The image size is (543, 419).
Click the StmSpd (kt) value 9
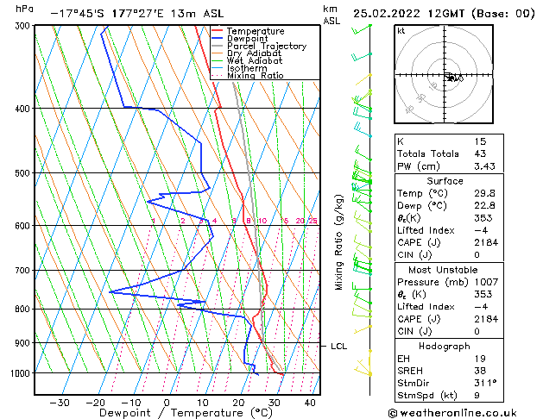(x=477, y=395)
